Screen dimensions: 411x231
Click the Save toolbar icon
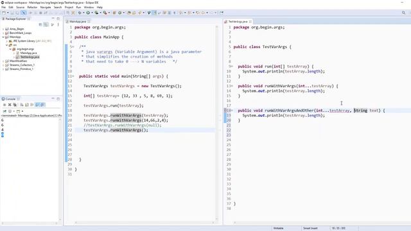[x=12, y=13]
